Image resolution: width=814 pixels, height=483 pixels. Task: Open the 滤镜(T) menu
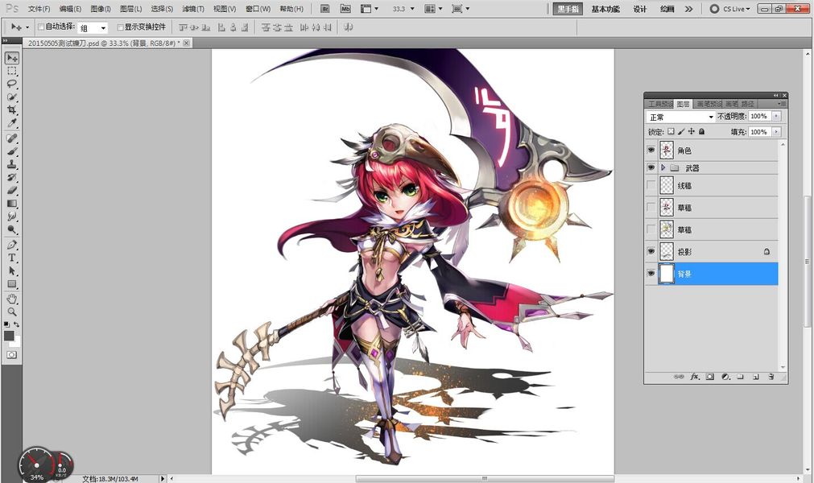pyautogui.click(x=193, y=9)
